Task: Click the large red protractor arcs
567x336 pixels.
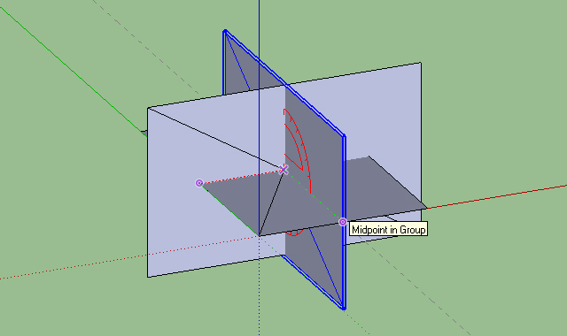Action: tap(298, 150)
